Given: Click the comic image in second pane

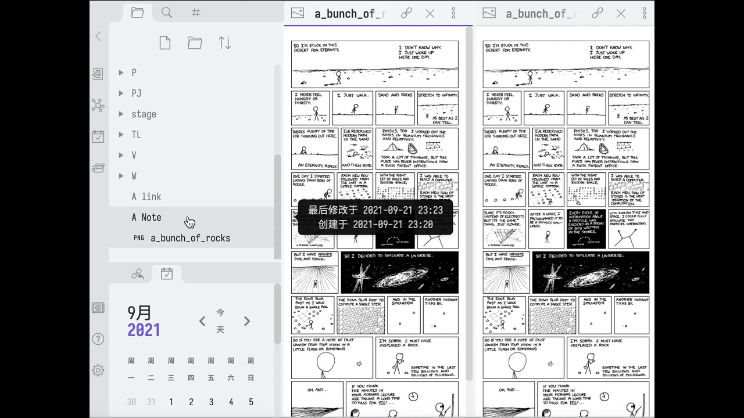Looking at the screenshot, I should pyautogui.click(x=566, y=228).
